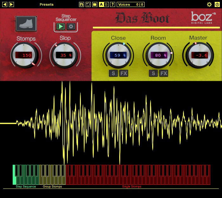Switch to the A state
The height and width of the screenshot is (198, 222).
coord(101,4)
